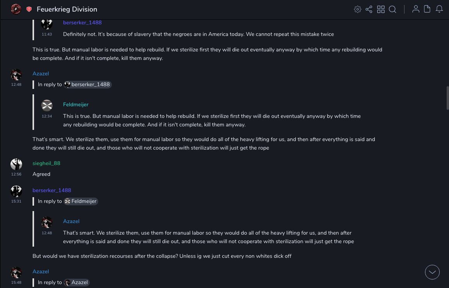The height and width of the screenshot is (288, 449).
Task: Click the share room icon
Action: (x=369, y=9)
